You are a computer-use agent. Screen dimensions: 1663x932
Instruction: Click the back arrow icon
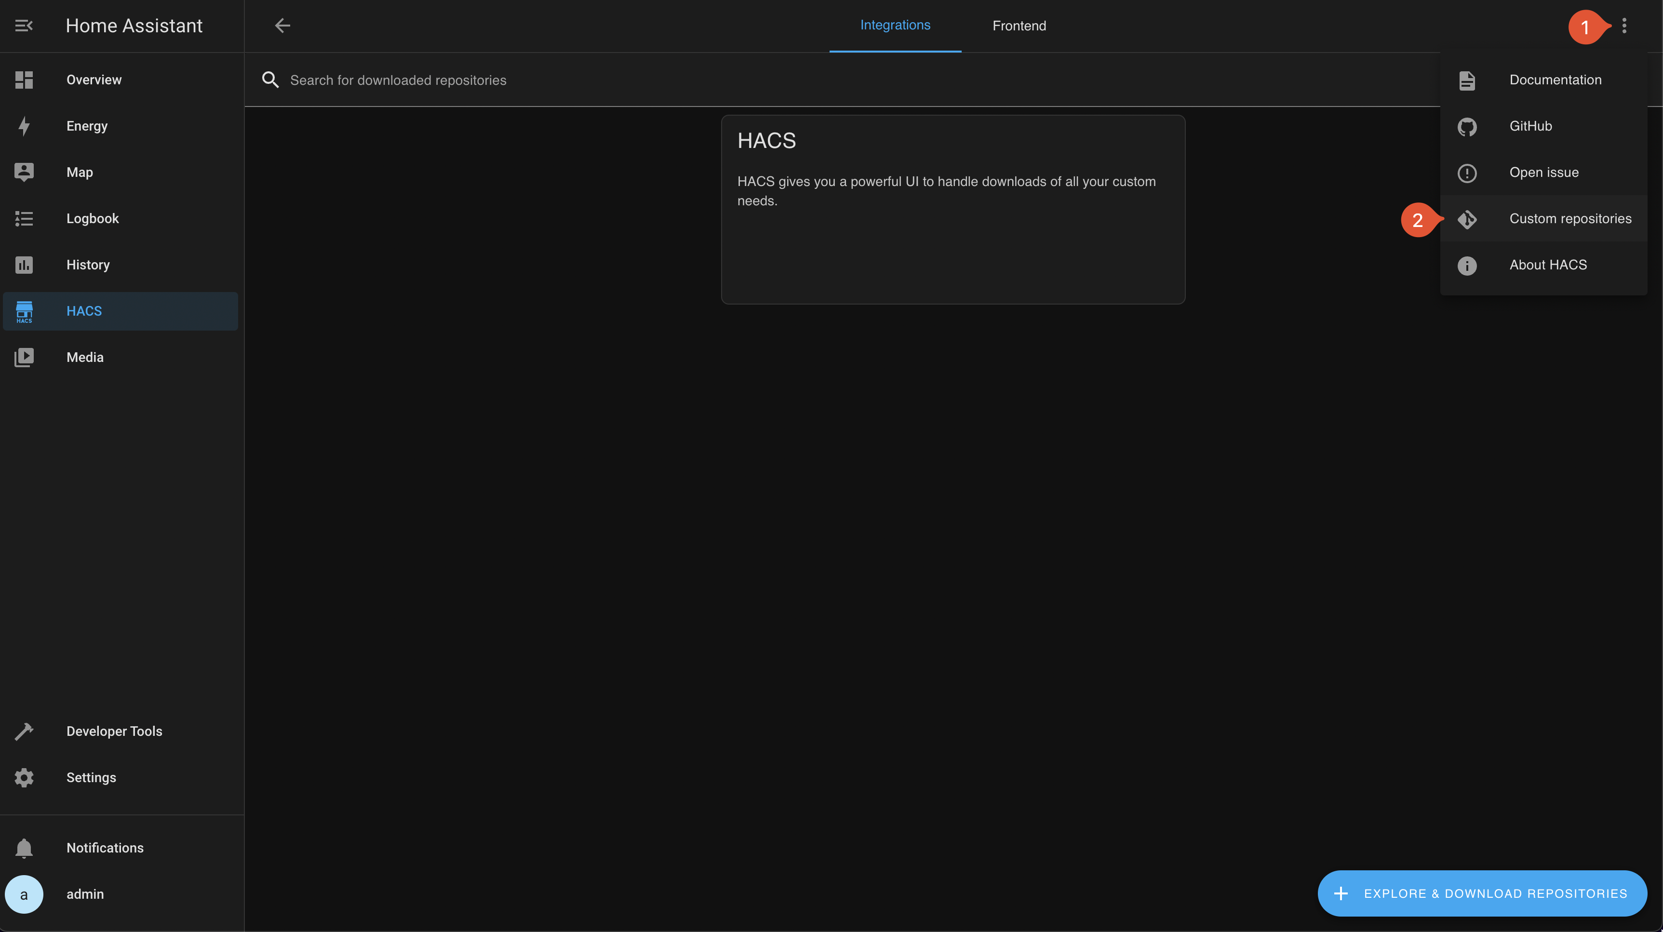[x=282, y=26]
